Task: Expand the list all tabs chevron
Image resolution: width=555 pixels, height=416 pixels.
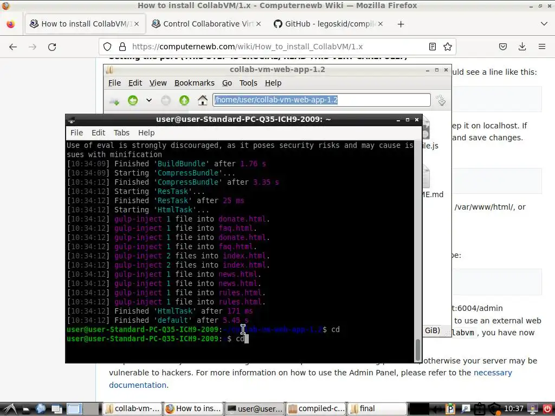Action: coord(544,24)
